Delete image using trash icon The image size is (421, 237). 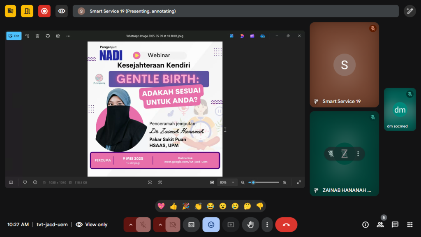[37, 36]
